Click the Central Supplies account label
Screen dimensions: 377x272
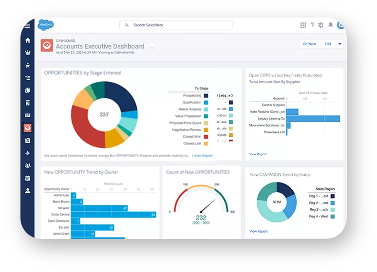pos(273,105)
